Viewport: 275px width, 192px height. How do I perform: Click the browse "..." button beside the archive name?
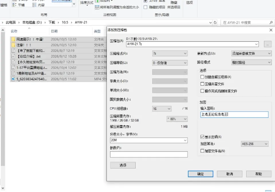[x=268, y=44]
